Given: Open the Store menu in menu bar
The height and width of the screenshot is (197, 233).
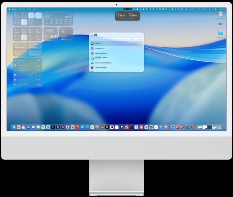Looking at the screenshot, I should [x=24, y=9].
